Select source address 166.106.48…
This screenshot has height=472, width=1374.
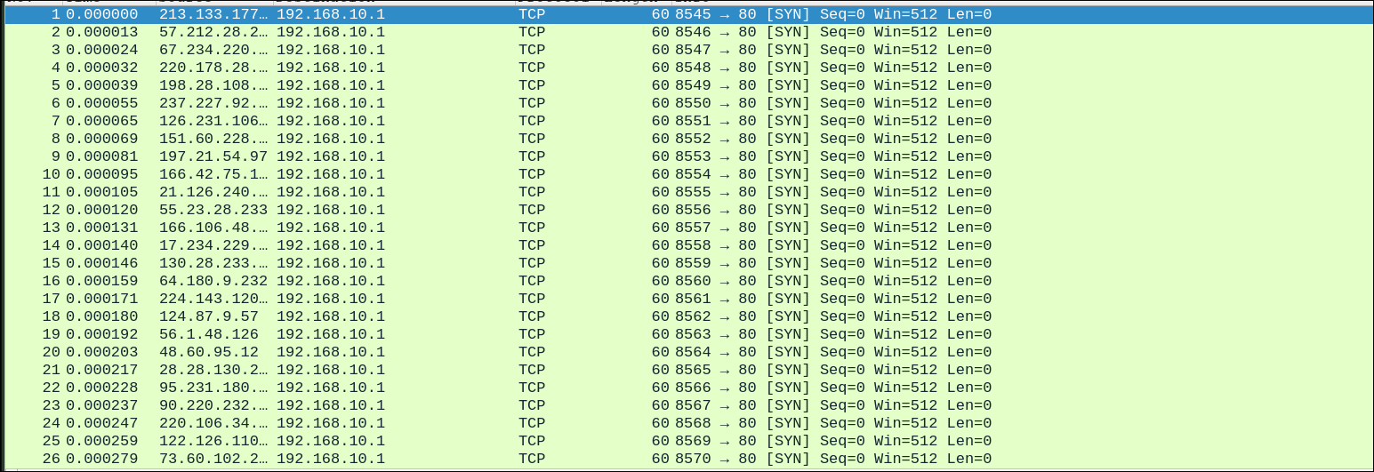[213, 228]
